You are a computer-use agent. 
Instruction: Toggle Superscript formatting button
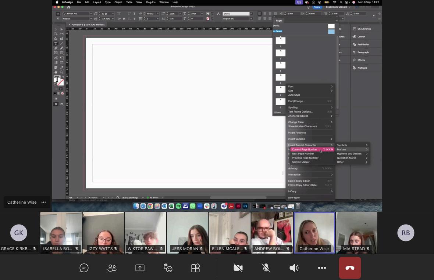129,14
